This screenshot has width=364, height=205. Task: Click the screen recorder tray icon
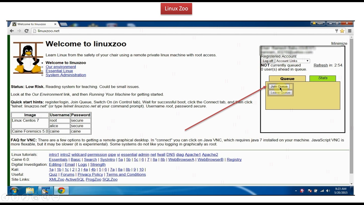click(302, 191)
